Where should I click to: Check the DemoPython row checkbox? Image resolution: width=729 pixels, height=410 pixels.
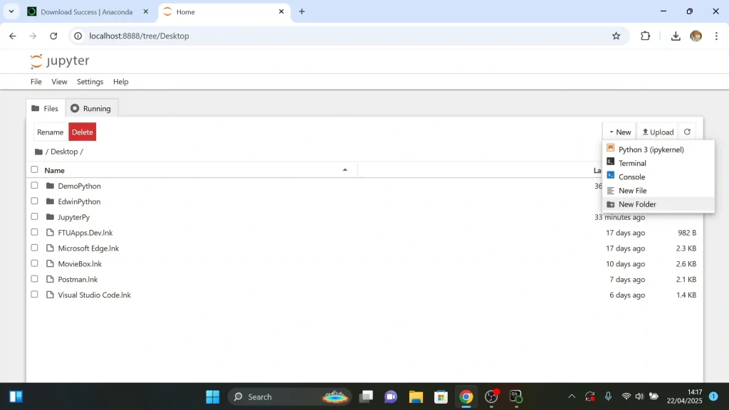[34, 186]
